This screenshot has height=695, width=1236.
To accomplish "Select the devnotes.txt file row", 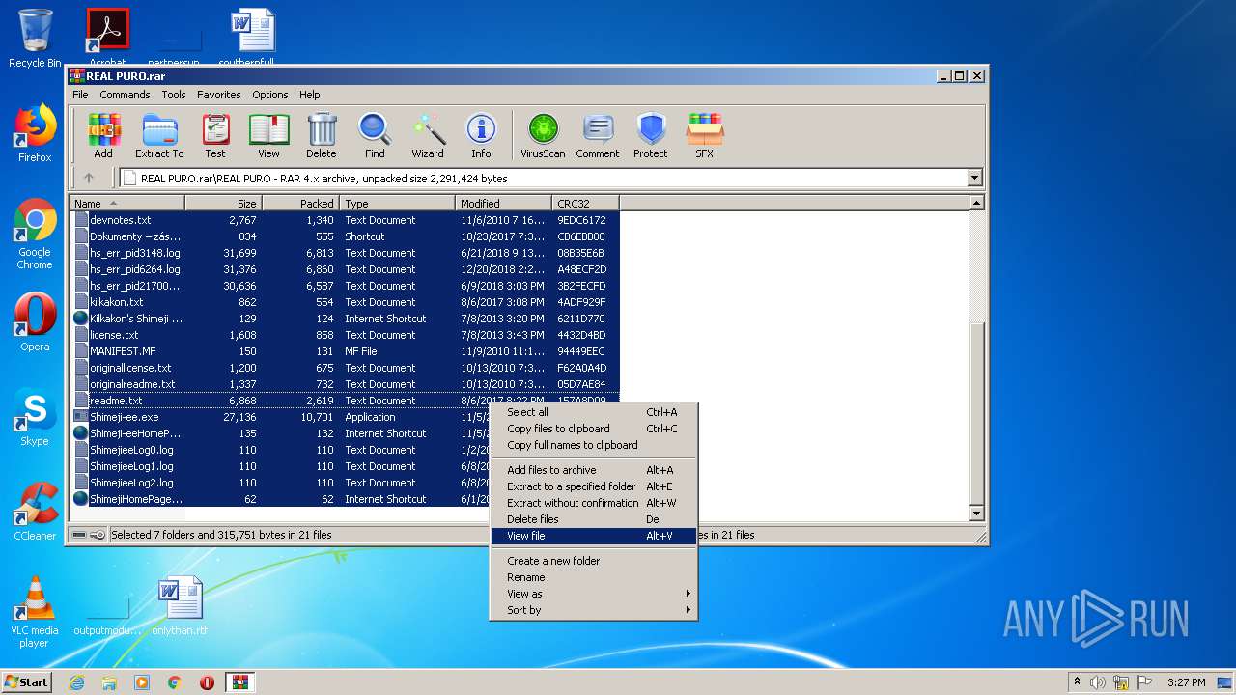I will pyautogui.click(x=345, y=220).
